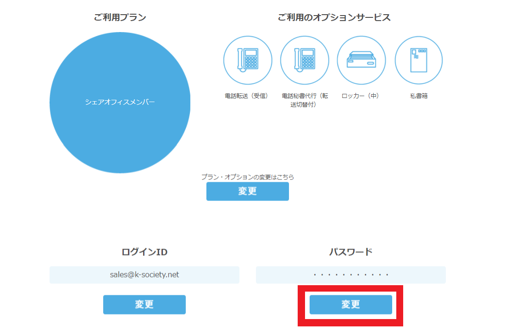Image resolution: width=505 pixels, height=336 pixels.
Task: Click the sales@k-society.net login ID field
Action: tap(144, 275)
